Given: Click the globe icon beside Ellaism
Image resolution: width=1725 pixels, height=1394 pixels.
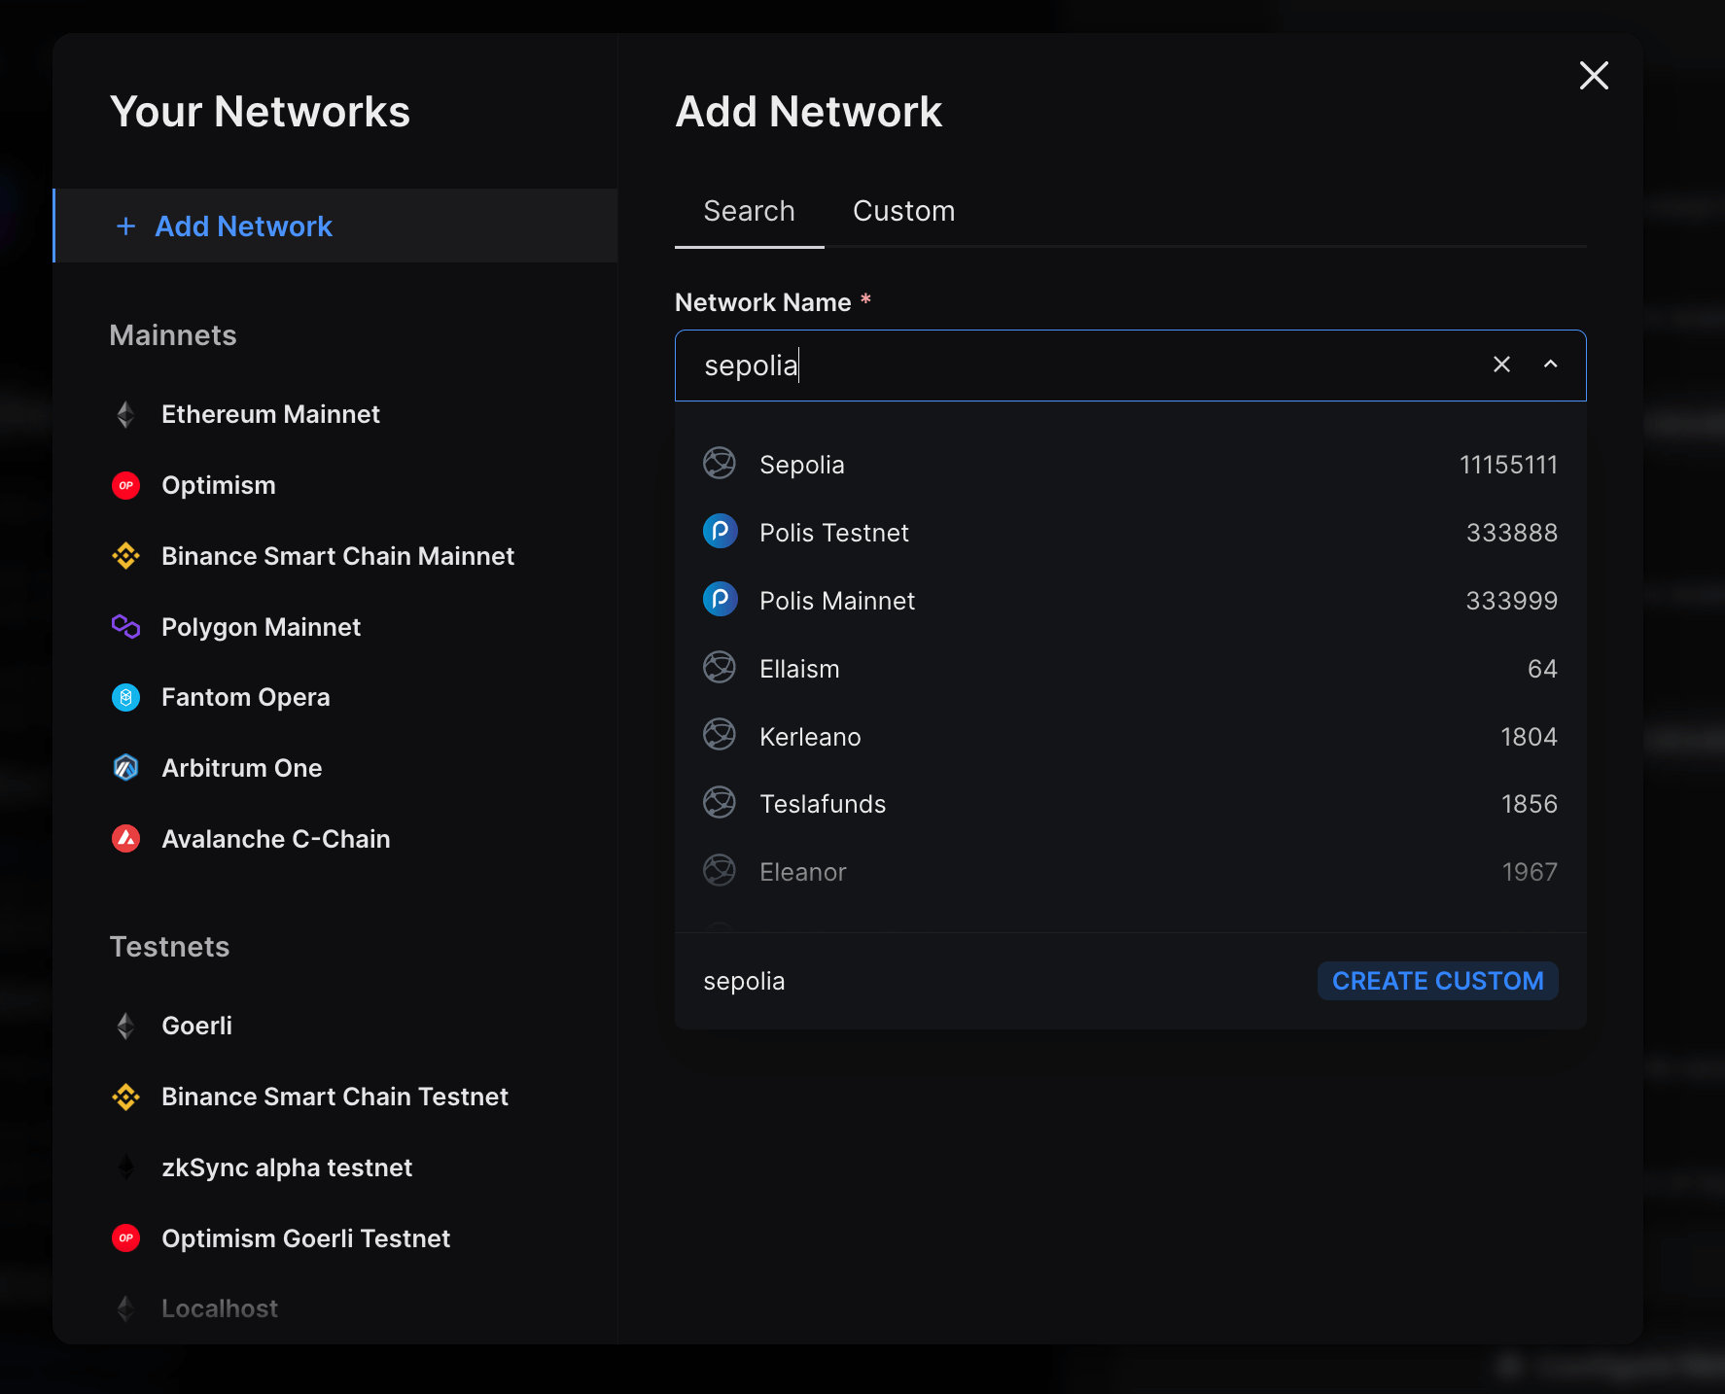Looking at the screenshot, I should tap(720, 668).
